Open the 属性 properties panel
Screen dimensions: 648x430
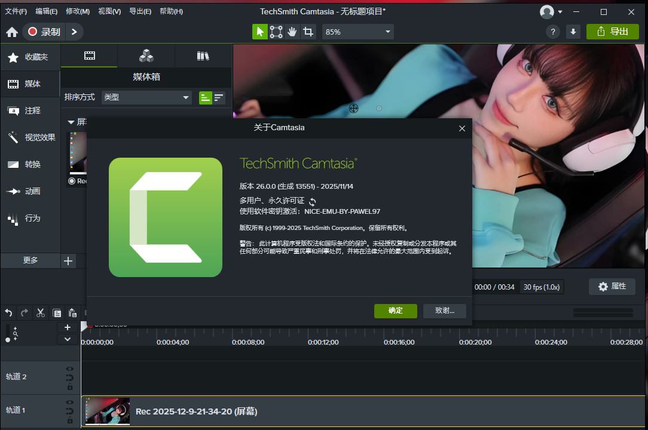pyautogui.click(x=612, y=286)
